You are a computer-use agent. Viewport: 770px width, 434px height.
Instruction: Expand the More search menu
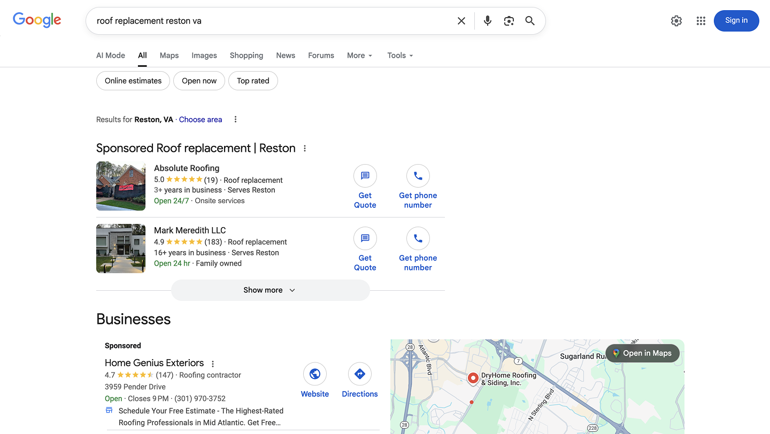(359, 56)
